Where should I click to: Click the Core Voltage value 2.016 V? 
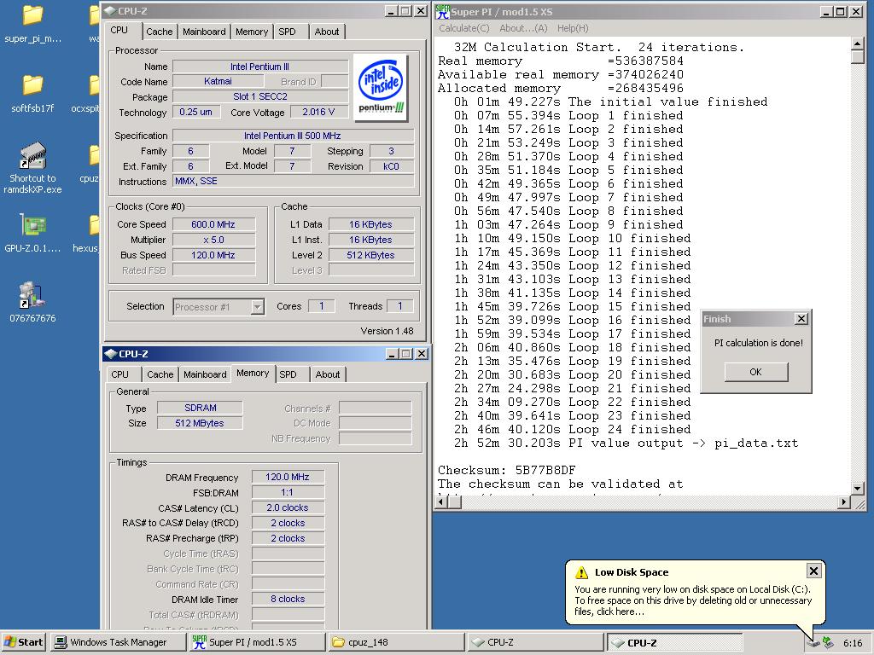318,112
